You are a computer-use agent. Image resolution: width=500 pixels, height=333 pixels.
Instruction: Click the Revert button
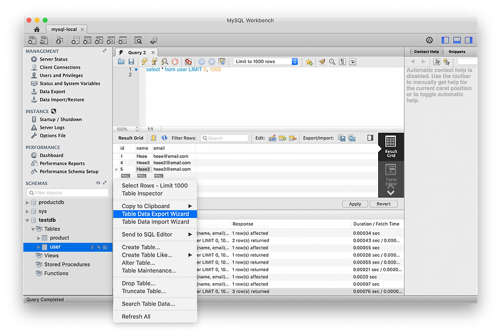pyautogui.click(x=383, y=204)
